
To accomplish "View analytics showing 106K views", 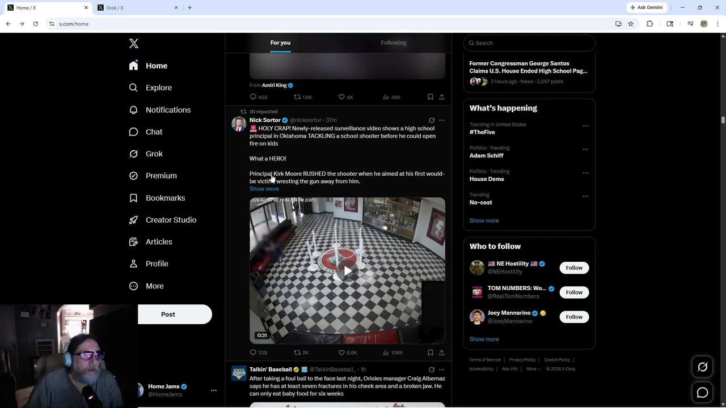I will pyautogui.click(x=392, y=352).
